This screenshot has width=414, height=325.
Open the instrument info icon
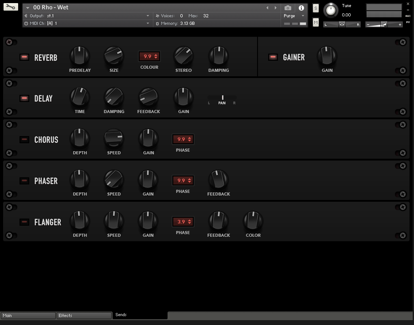click(x=301, y=8)
